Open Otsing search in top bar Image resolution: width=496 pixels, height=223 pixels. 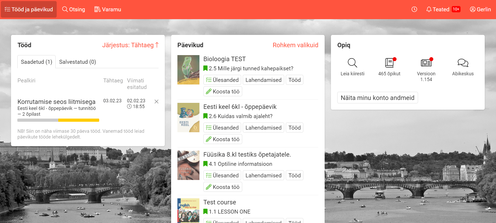[73, 9]
